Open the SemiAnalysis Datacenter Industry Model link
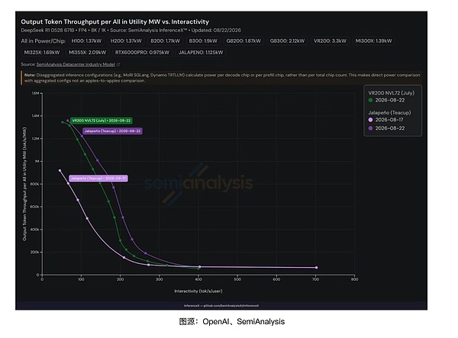458x338 pixels. pos(76,64)
